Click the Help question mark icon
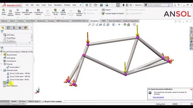The image size is (193, 108). (179, 5)
